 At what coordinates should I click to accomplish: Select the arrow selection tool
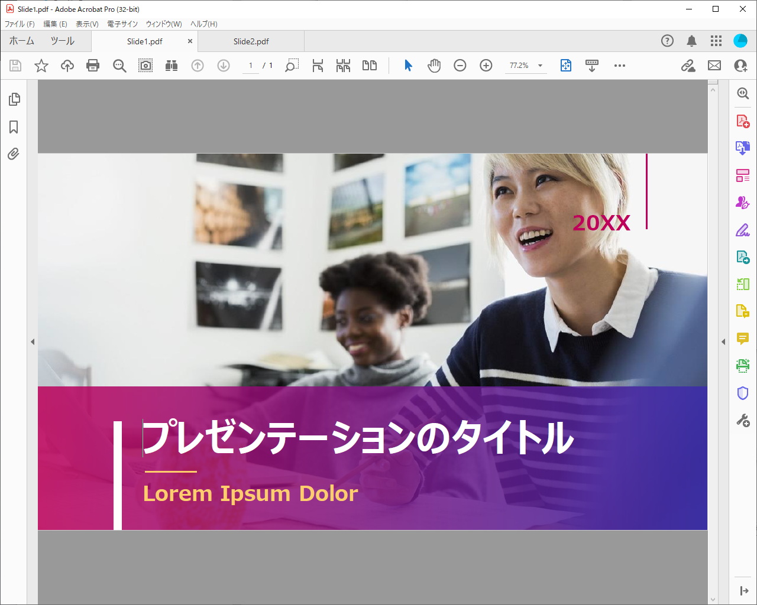(x=407, y=66)
